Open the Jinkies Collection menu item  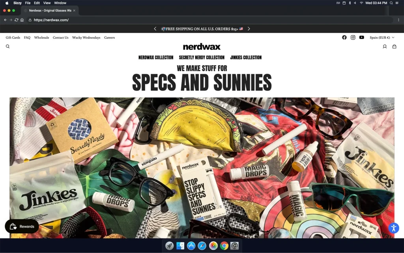click(x=246, y=58)
